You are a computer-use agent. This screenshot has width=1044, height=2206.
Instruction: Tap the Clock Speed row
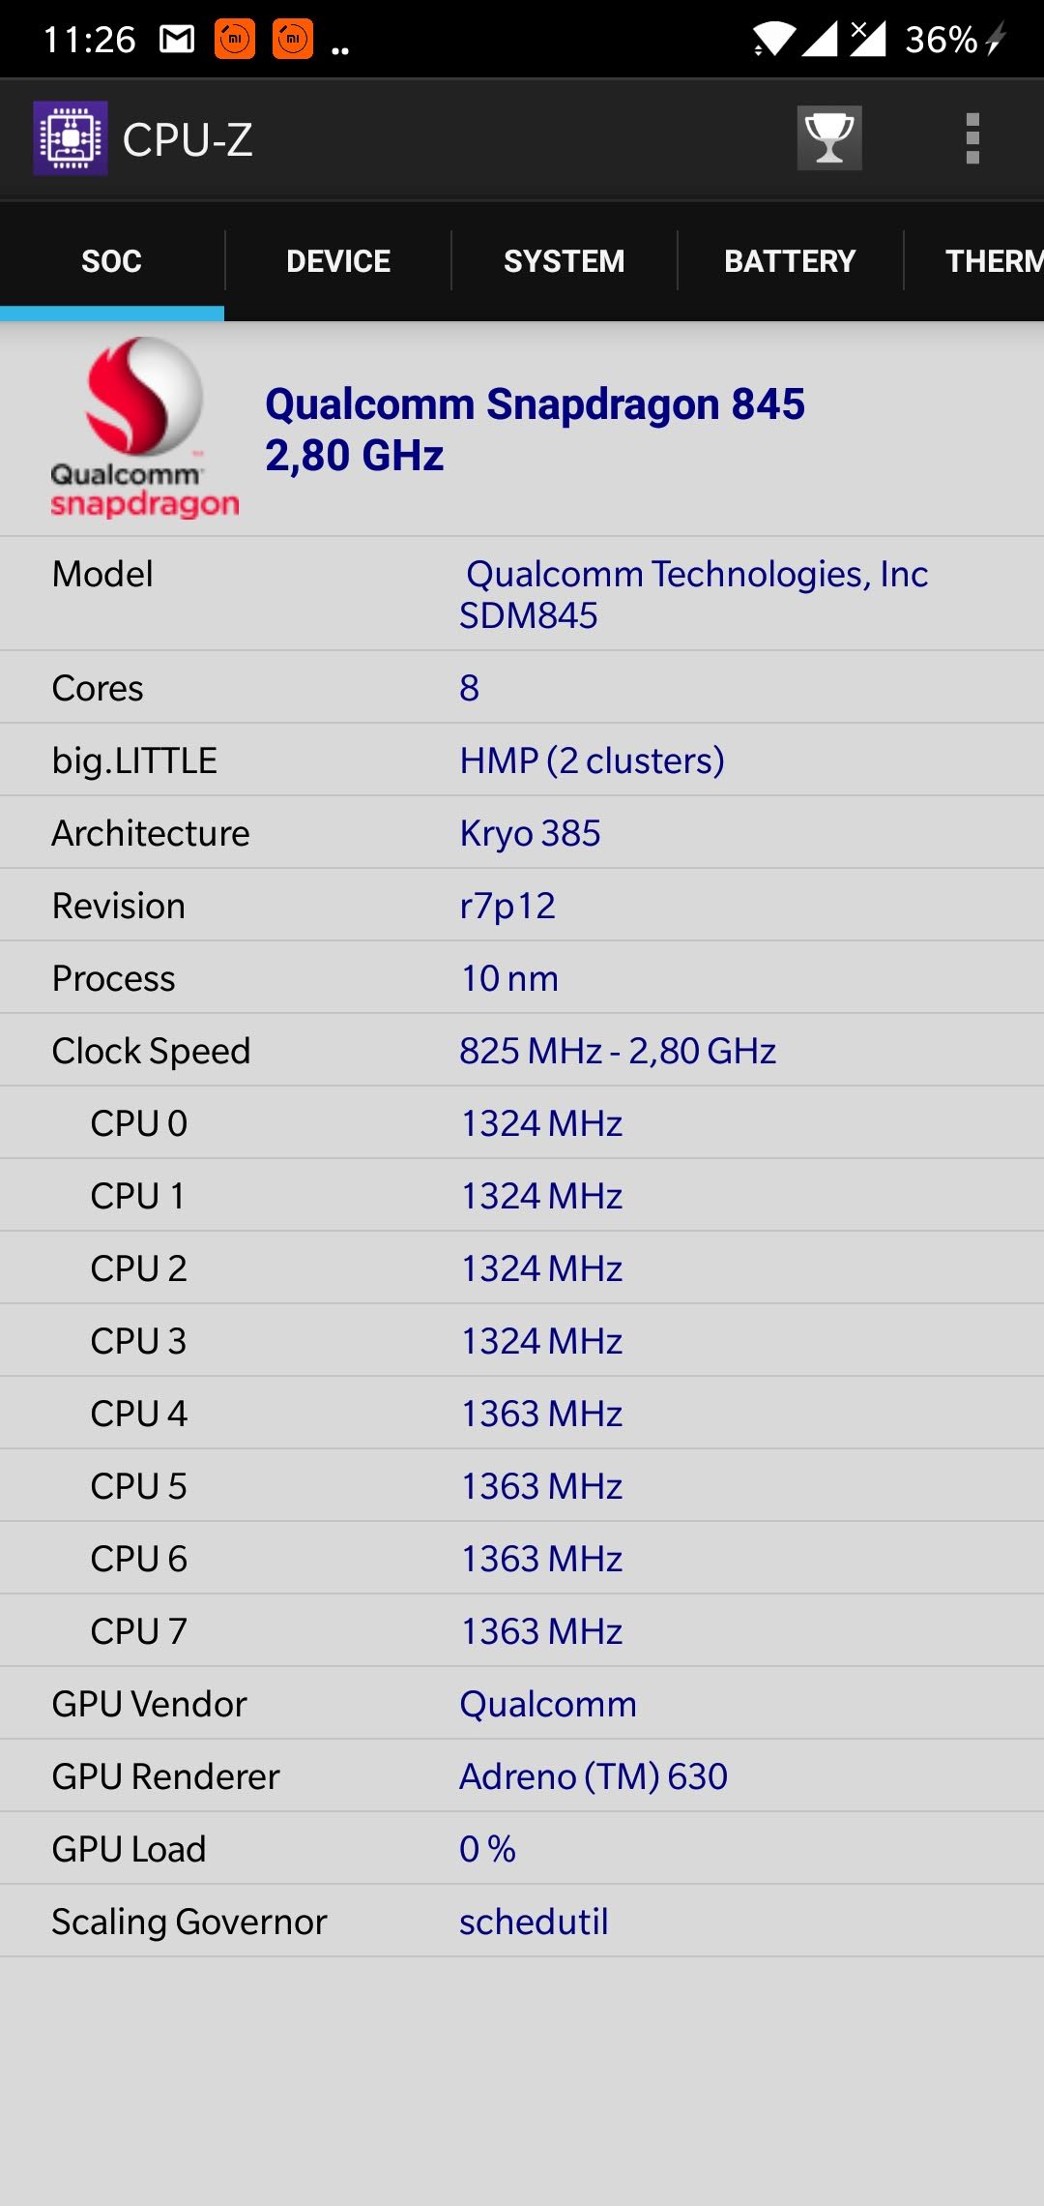[x=522, y=1051]
